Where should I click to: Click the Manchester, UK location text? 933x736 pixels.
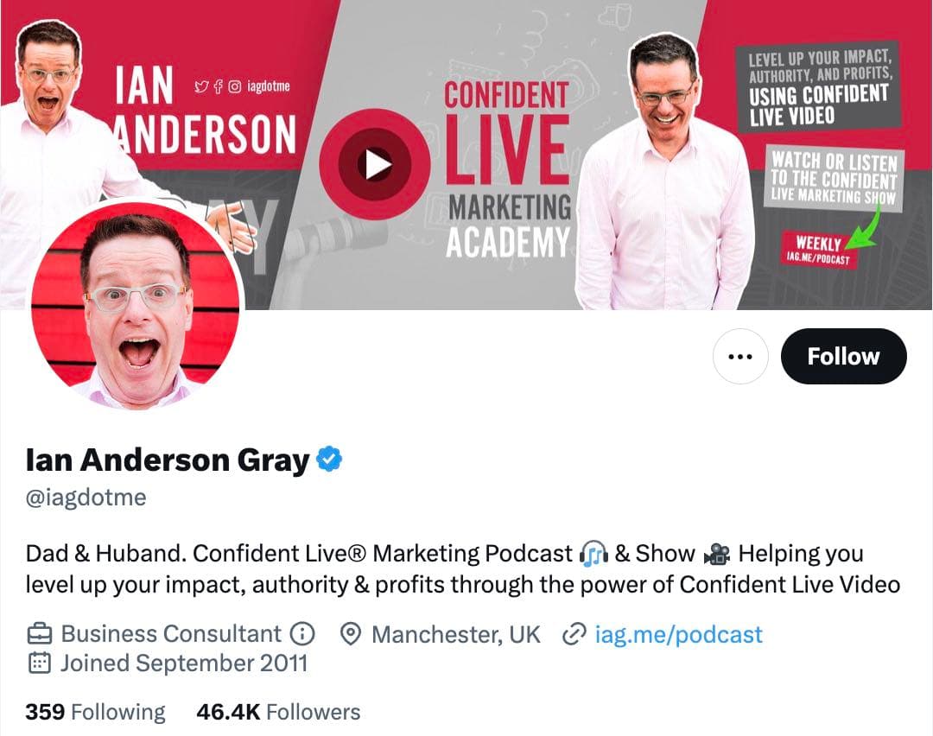click(456, 634)
